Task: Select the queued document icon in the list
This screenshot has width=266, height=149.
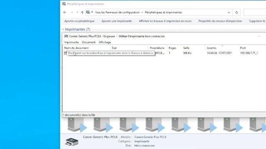Action: click(65, 53)
